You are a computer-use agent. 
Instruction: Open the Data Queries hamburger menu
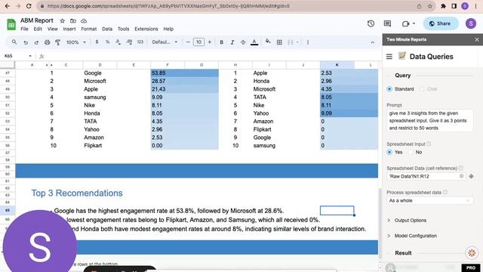pos(389,57)
